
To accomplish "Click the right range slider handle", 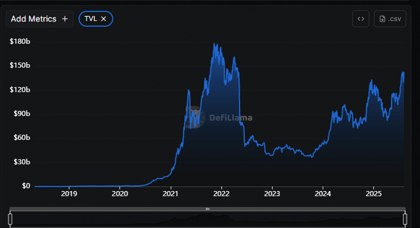I will point(405,218).
